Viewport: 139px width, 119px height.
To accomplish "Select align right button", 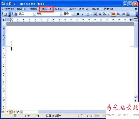I will (123, 14).
